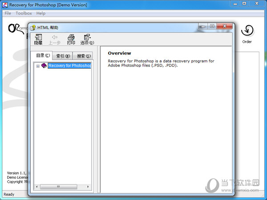Click the Recovery for Photoshop app title icon

click(x=5, y=5)
